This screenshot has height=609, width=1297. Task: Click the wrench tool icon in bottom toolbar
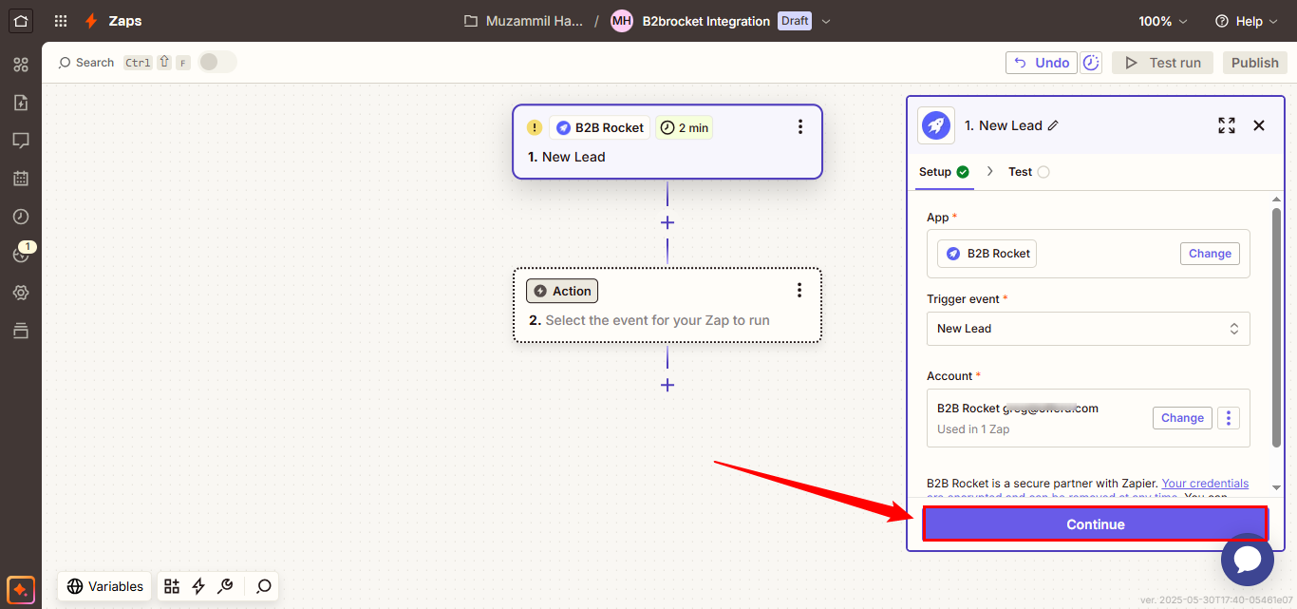pyautogui.click(x=225, y=586)
